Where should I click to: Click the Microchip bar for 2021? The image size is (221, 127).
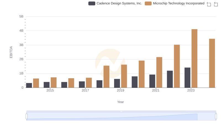[x=159, y=72]
